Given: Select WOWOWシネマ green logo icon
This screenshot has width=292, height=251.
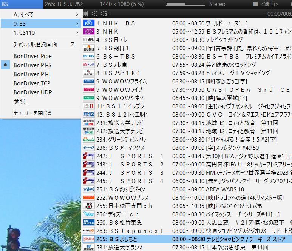Looking at the screenshot, I should tap(89, 98).
